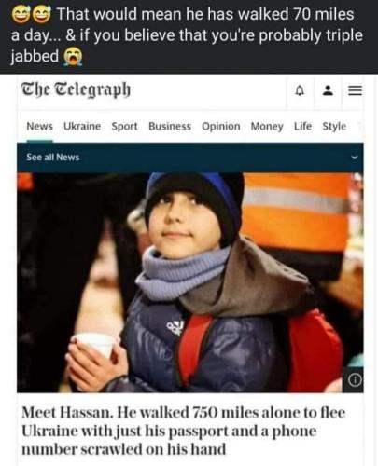Click the notifications bell icon
The image size is (378, 466).
[x=300, y=90]
